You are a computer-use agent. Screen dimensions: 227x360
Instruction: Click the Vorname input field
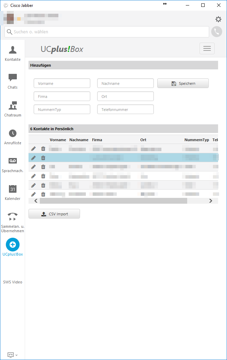click(x=62, y=83)
